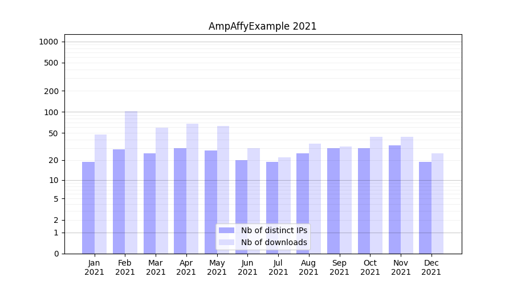
Task: Click the Jun 2021 x-axis label
Action: click(x=247, y=267)
